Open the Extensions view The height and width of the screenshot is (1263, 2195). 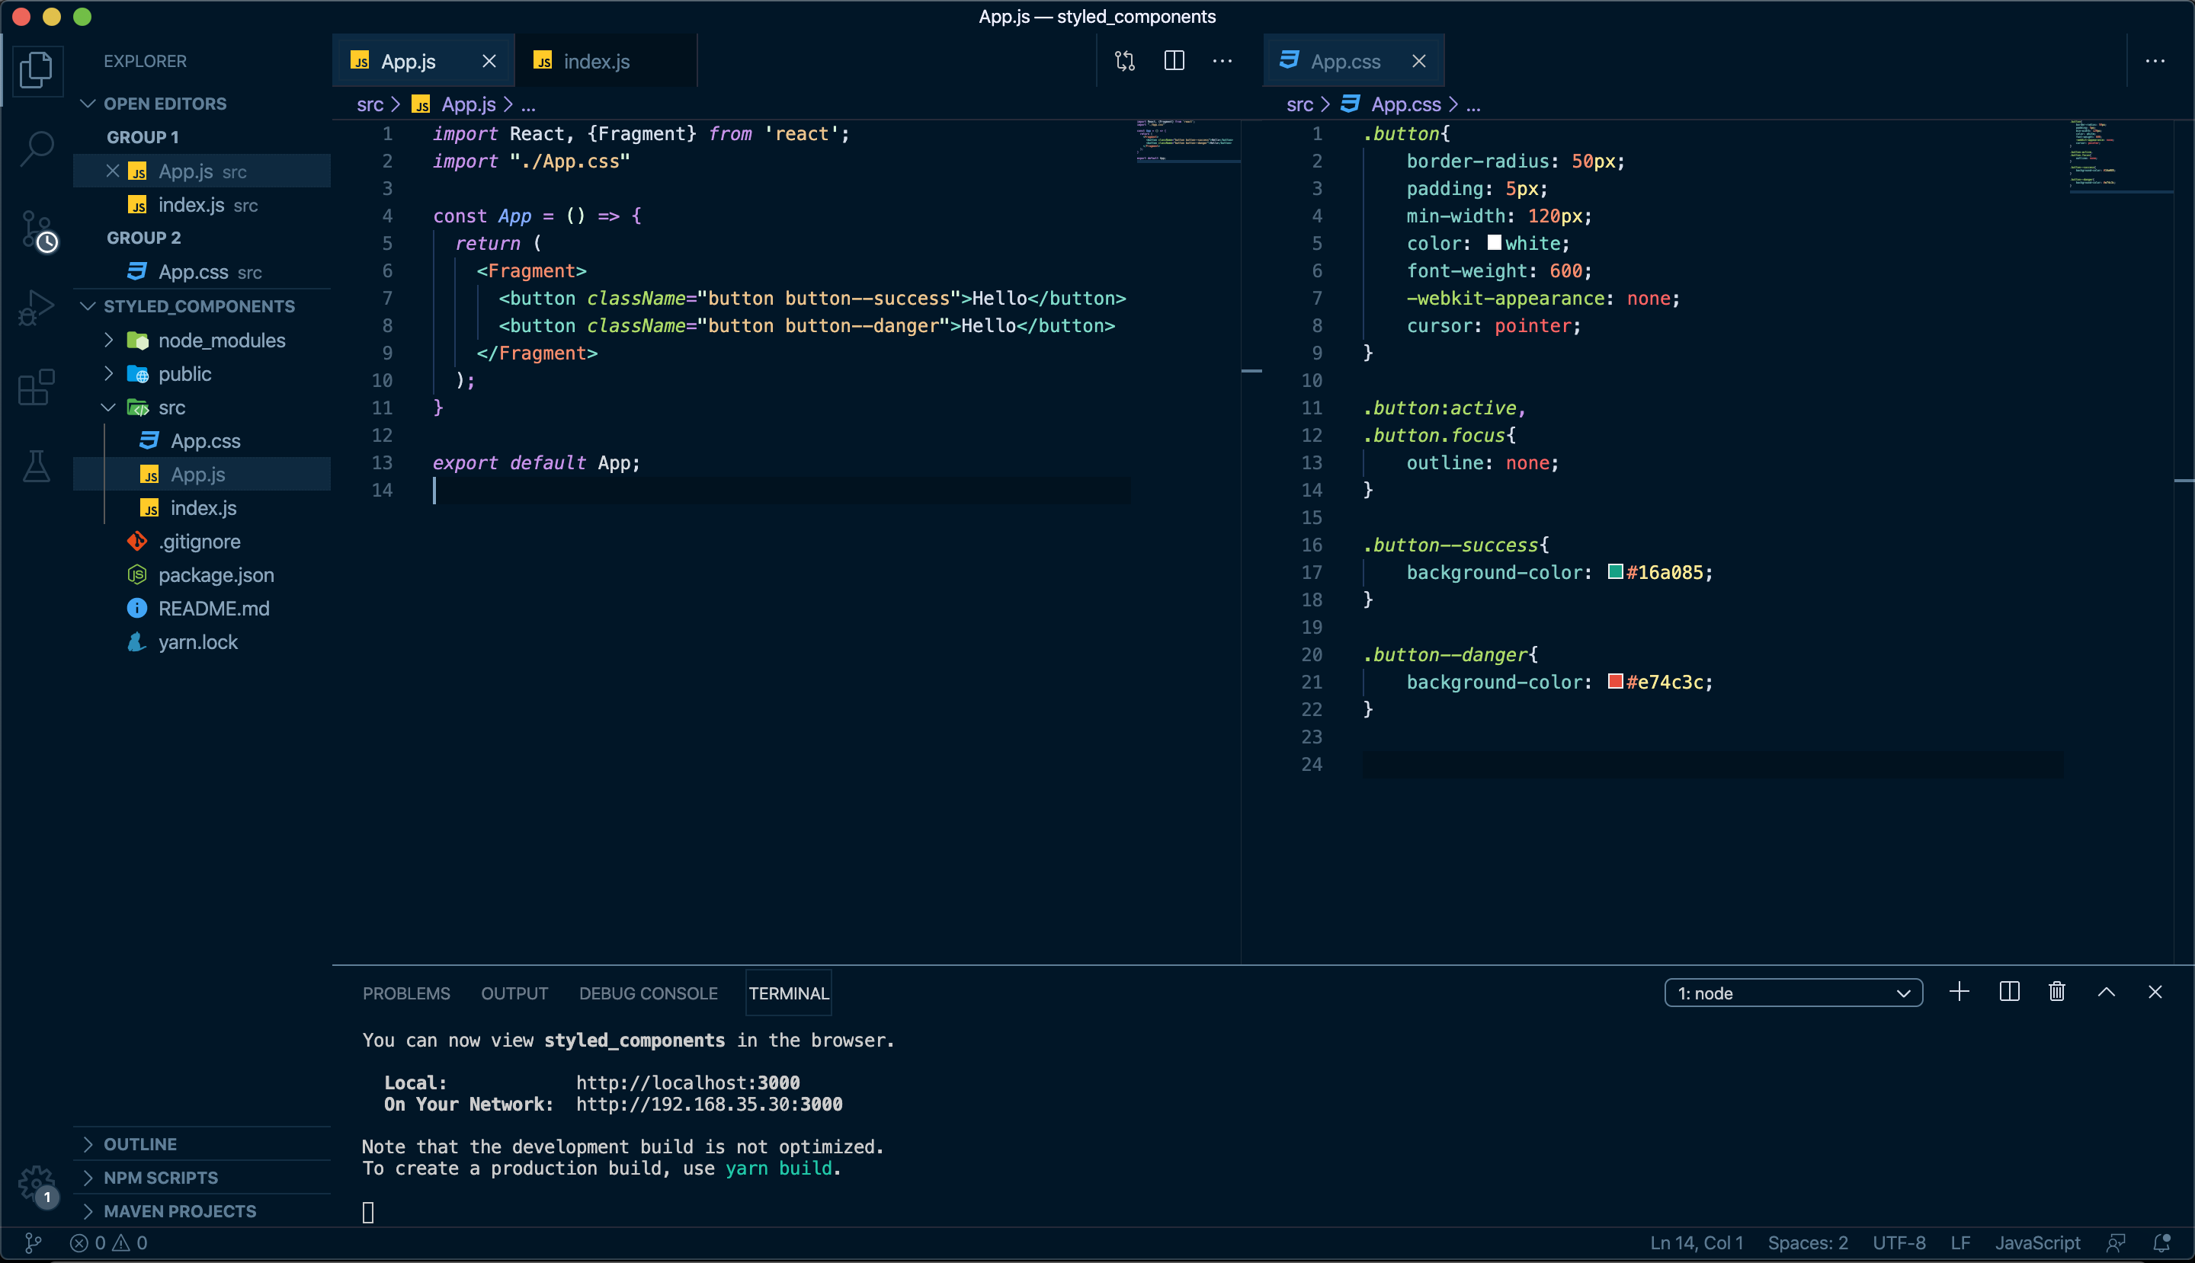click(37, 387)
